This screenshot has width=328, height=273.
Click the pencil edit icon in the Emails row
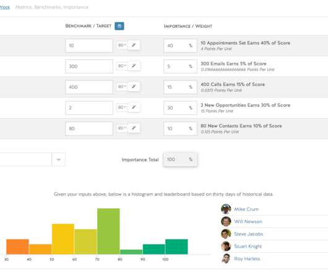coord(134,65)
